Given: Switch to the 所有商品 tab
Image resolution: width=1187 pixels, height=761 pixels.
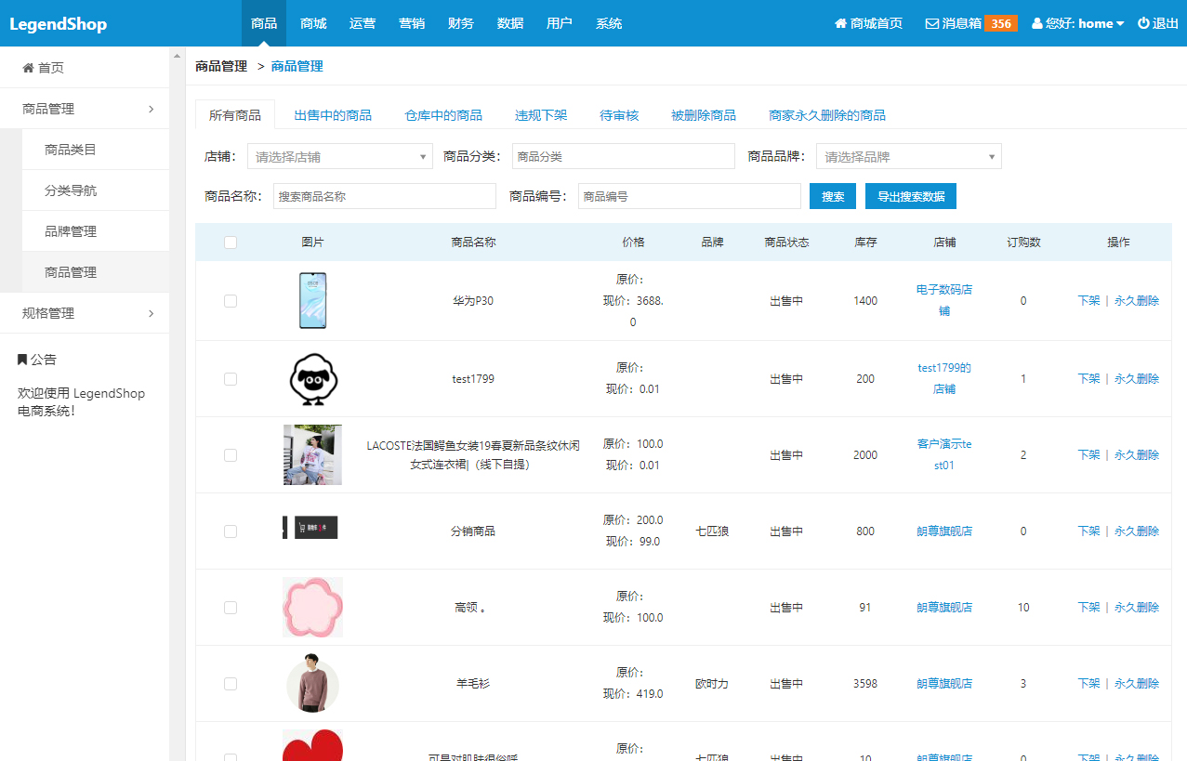Looking at the screenshot, I should [x=235, y=115].
